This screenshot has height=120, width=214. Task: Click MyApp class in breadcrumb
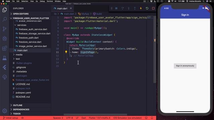click(x=84, y=14)
